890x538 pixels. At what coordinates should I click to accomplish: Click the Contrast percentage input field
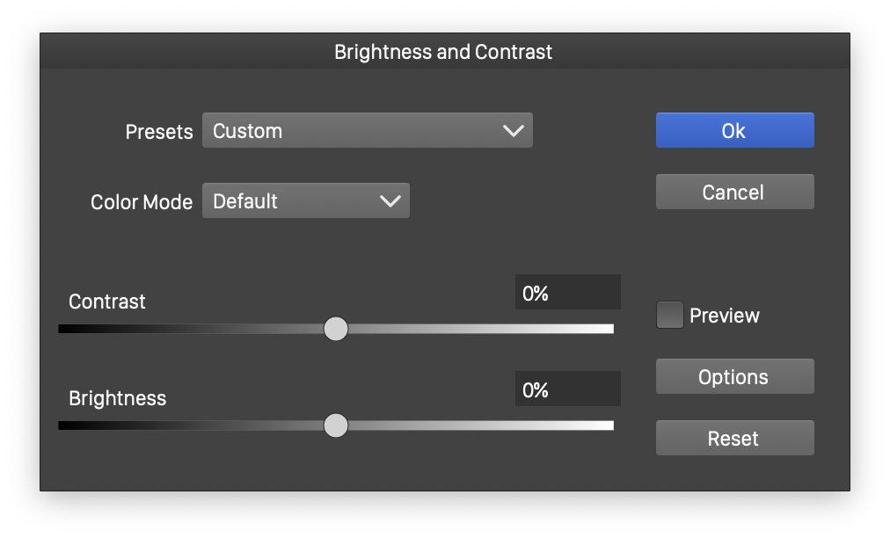pos(567,293)
